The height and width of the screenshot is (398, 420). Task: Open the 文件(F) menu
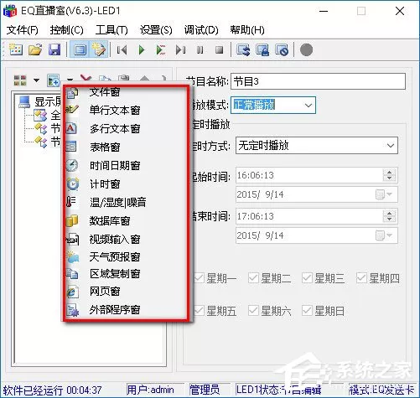[23, 29]
